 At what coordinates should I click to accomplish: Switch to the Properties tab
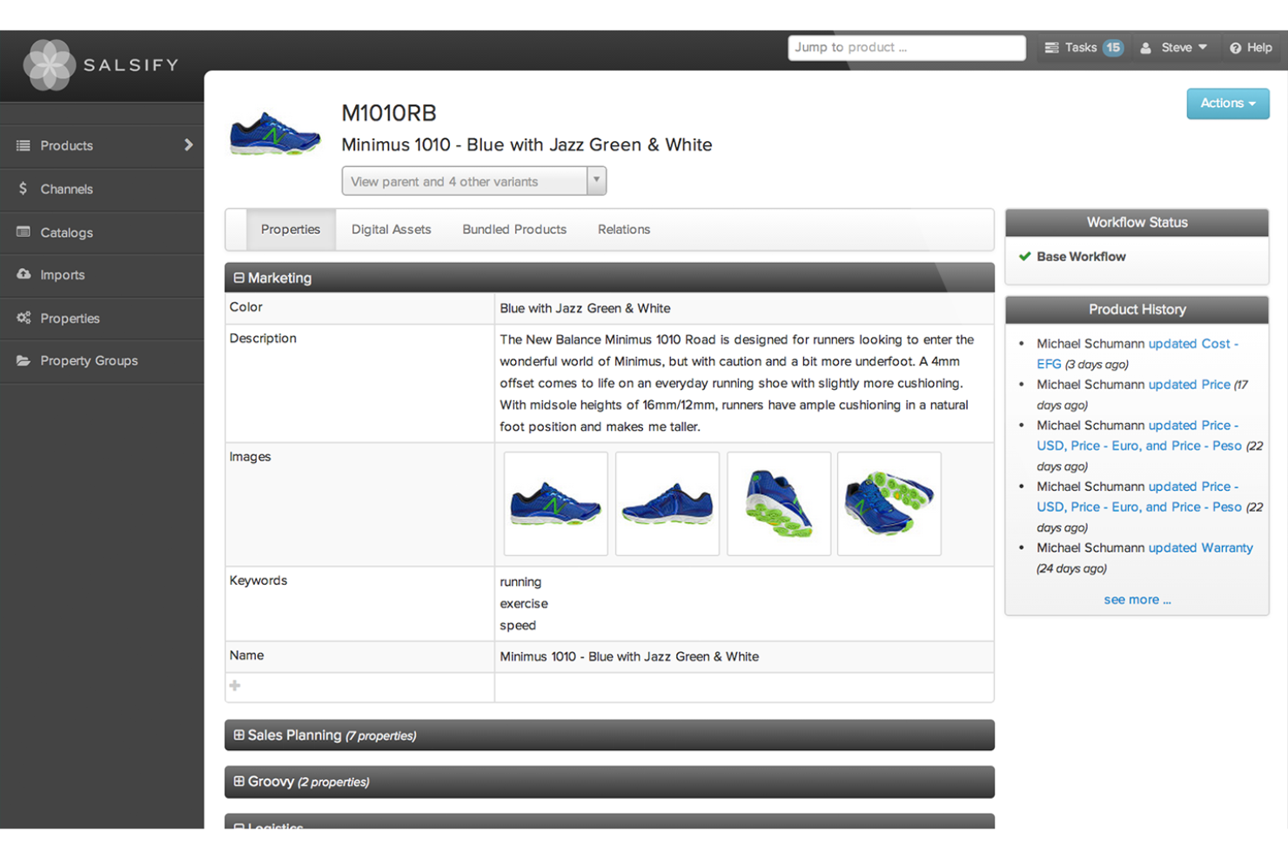coord(291,230)
